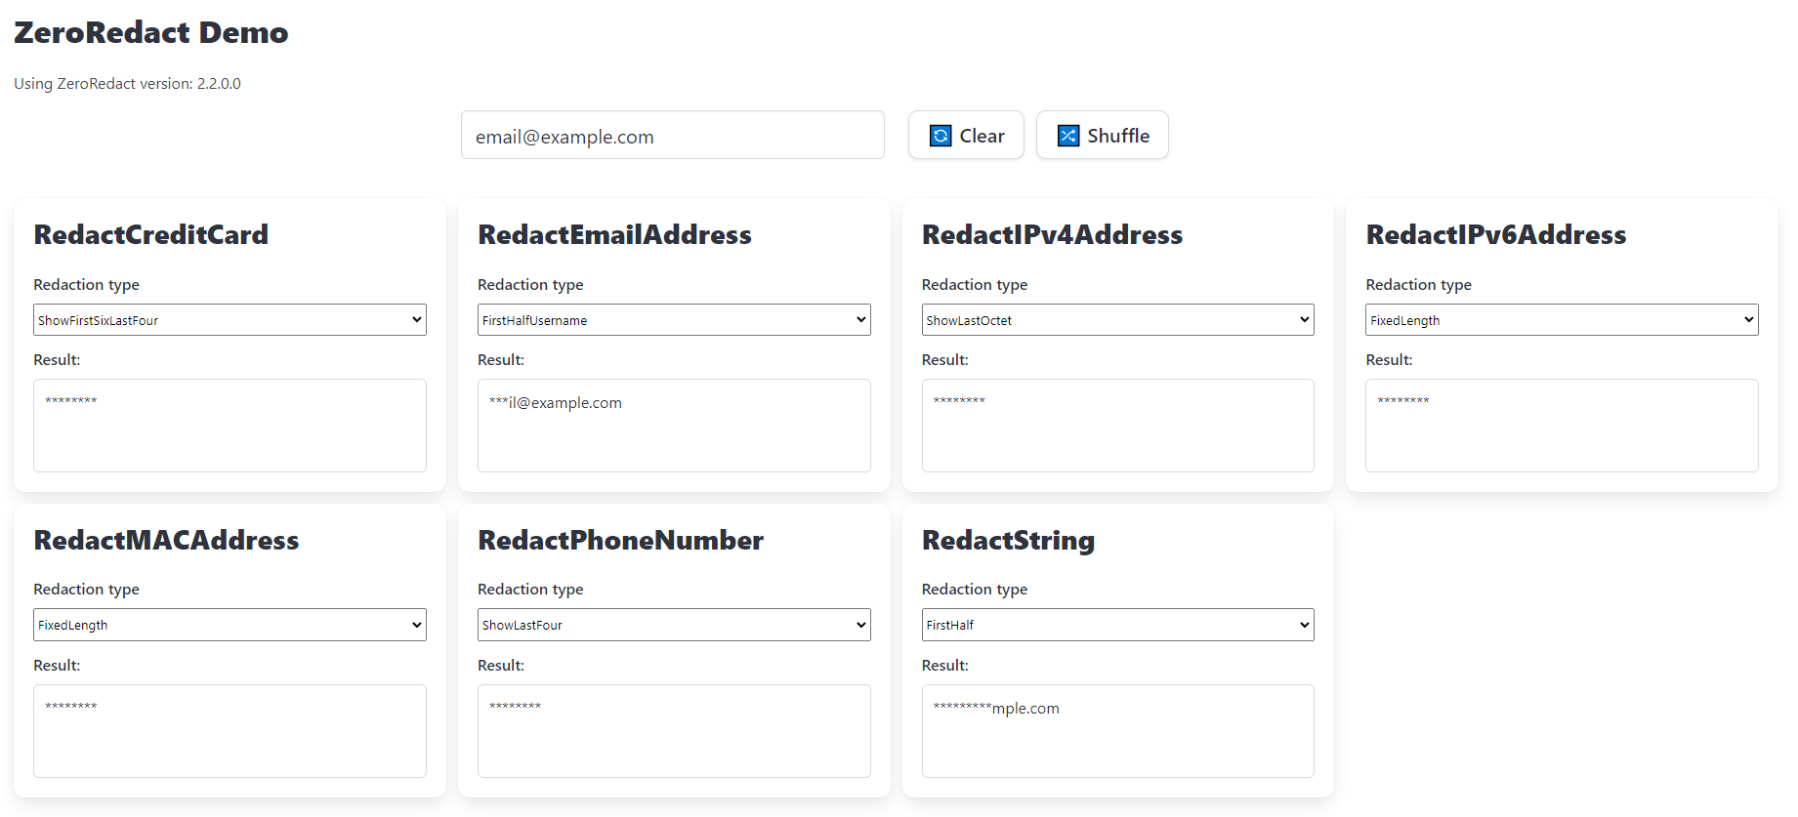Click the RedactIPv4Address result box

(1118, 426)
